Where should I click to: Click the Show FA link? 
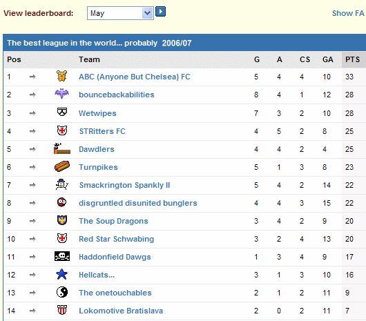pyautogui.click(x=348, y=13)
